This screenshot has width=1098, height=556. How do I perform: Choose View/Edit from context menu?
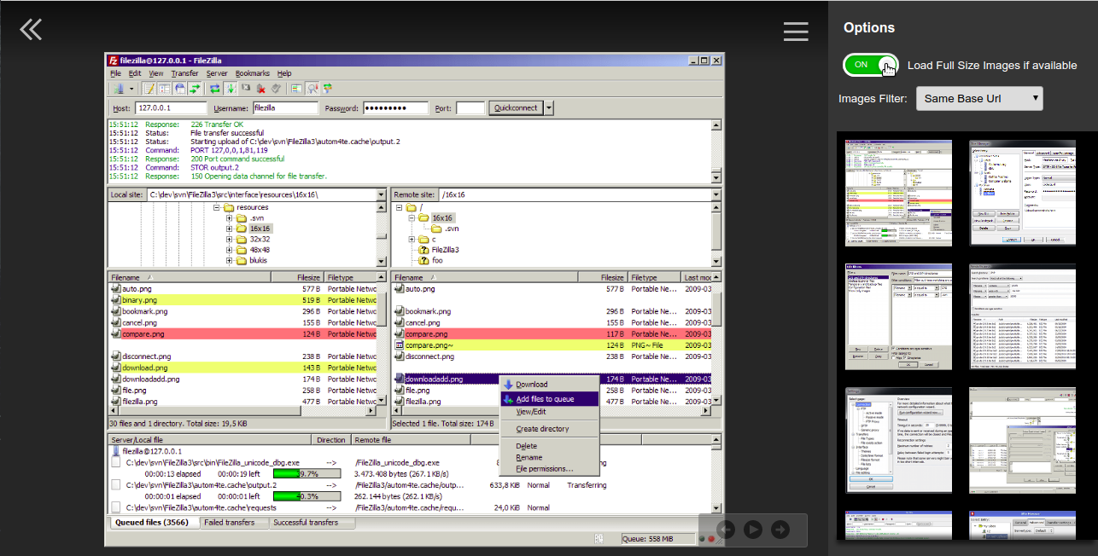pos(549,412)
